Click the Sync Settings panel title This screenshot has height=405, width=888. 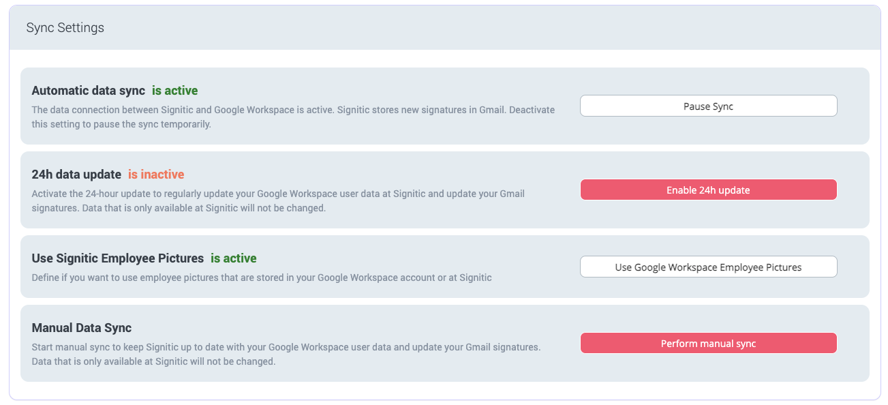(x=65, y=28)
